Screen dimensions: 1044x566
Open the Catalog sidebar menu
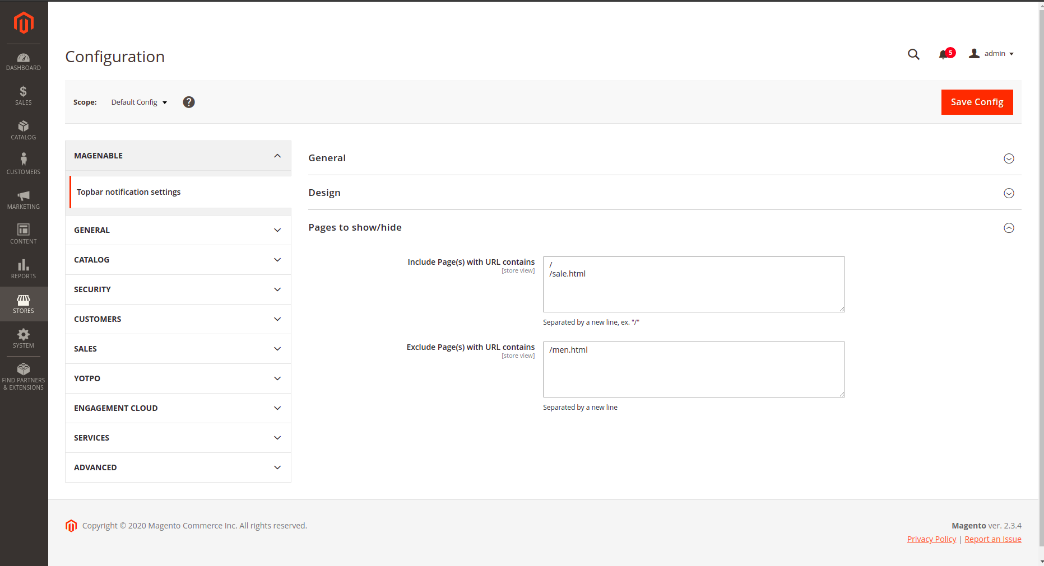click(x=24, y=130)
